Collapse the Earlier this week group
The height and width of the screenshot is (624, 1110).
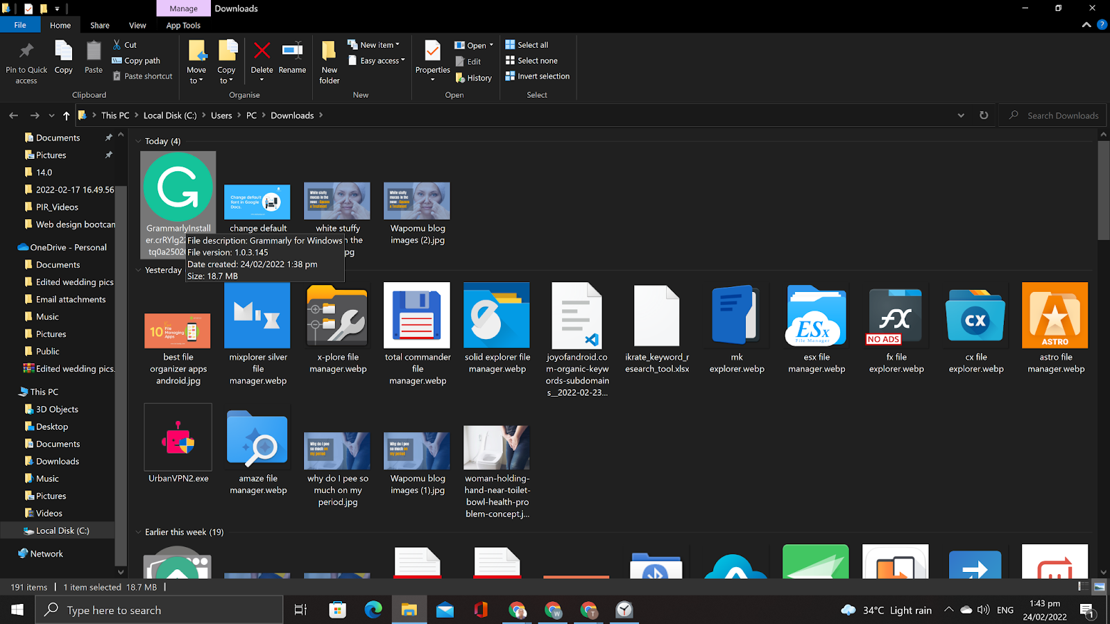pyautogui.click(x=139, y=532)
